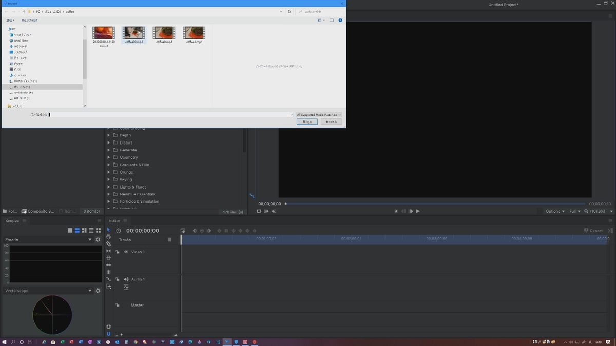Toggle lock on Video 1 track
Image resolution: width=616 pixels, height=346 pixels.
pos(118,252)
